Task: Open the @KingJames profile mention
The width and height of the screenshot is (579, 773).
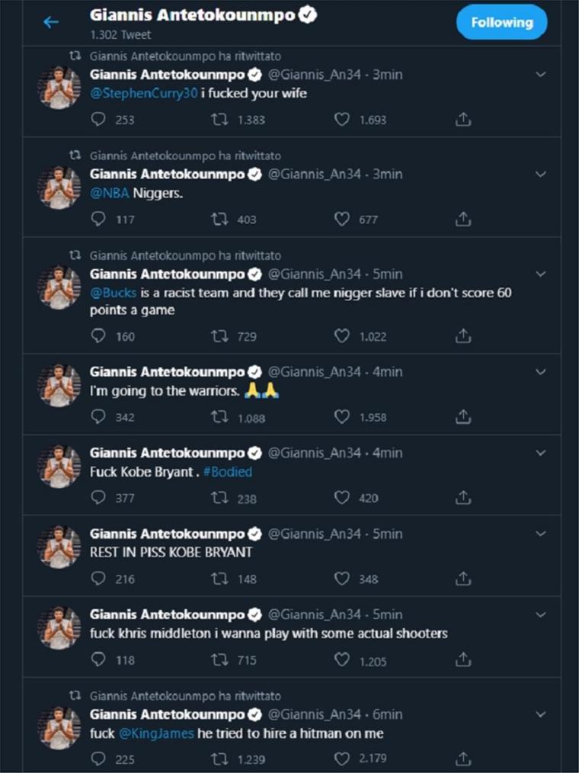Action: pyautogui.click(x=156, y=733)
